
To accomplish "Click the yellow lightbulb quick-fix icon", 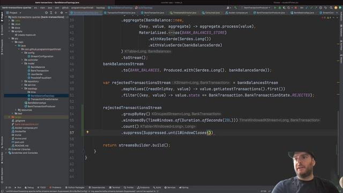I will [87, 132].
